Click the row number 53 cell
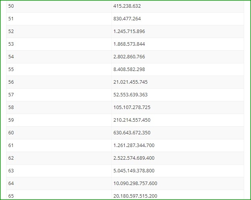This screenshot has width=251, height=200. (59, 44)
